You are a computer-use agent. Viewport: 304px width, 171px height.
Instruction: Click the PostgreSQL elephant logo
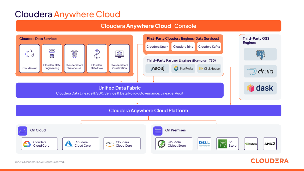260,55
